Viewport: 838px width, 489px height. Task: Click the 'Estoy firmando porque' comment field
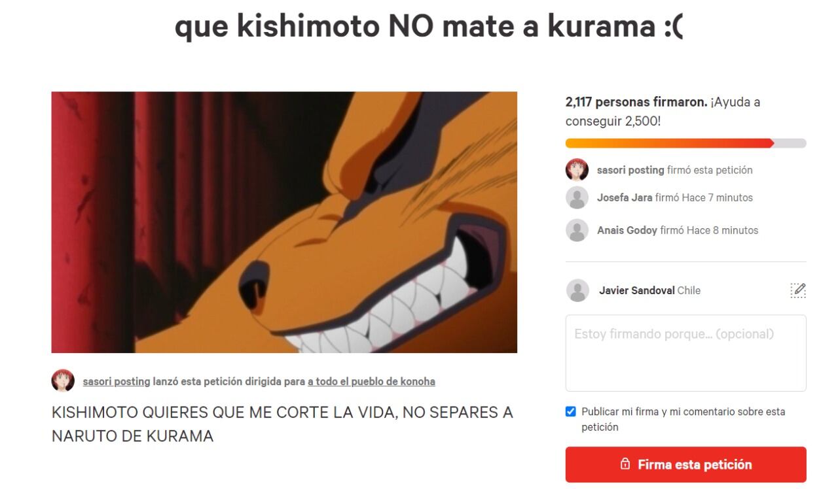click(x=685, y=353)
